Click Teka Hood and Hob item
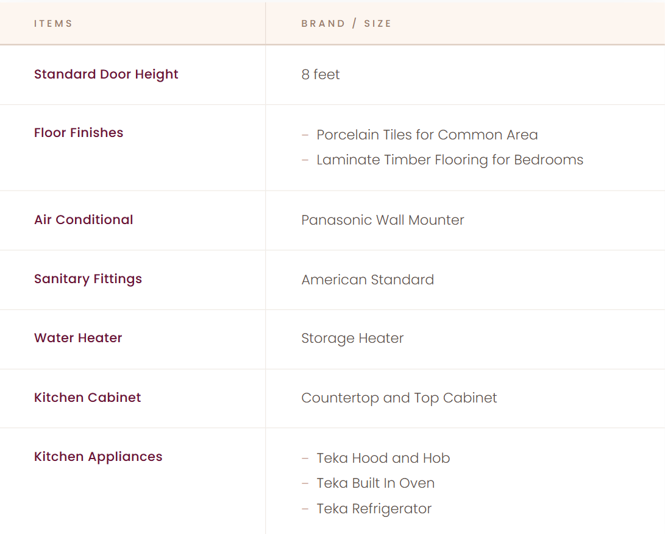The image size is (665, 534). pyautogui.click(x=383, y=458)
